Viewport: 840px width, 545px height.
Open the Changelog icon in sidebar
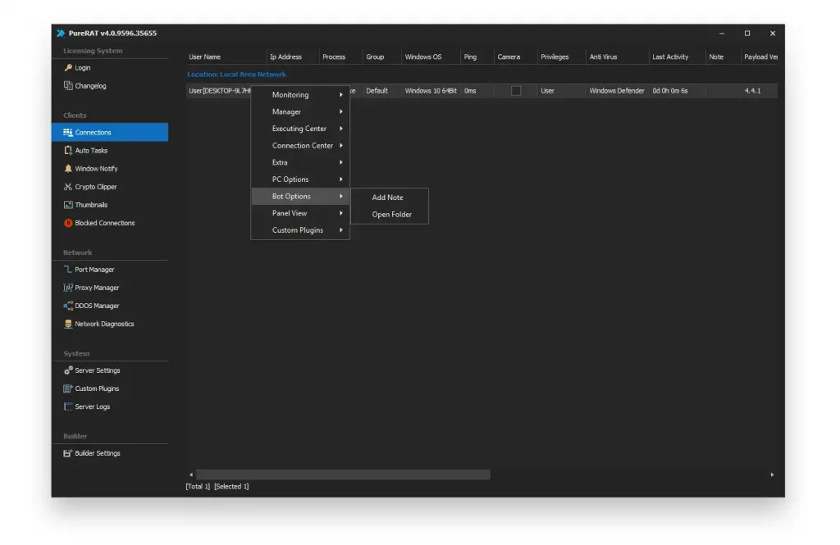click(x=68, y=86)
